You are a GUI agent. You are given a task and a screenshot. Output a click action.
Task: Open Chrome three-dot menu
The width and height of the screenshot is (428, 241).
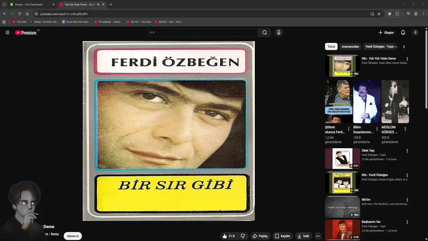pyautogui.click(x=423, y=14)
